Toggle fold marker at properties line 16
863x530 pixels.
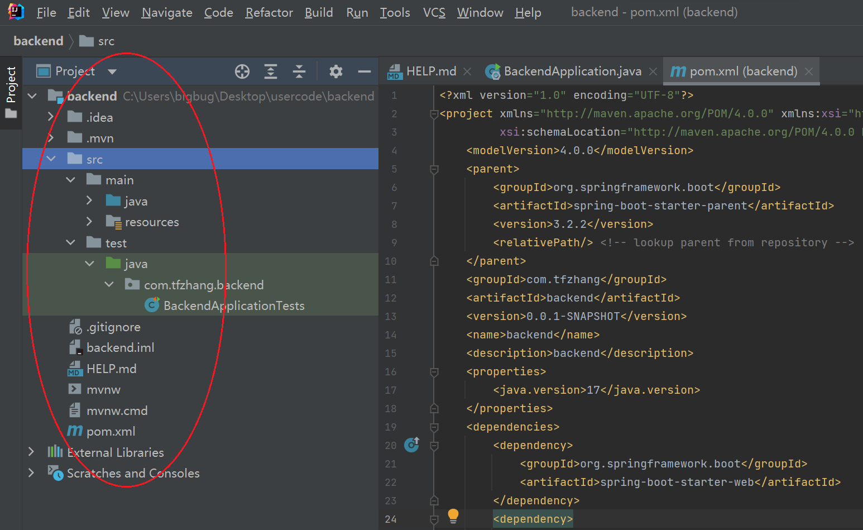coord(434,372)
